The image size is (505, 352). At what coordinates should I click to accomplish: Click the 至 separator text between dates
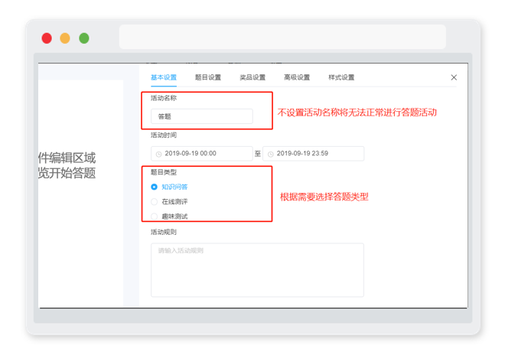click(x=258, y=154)
